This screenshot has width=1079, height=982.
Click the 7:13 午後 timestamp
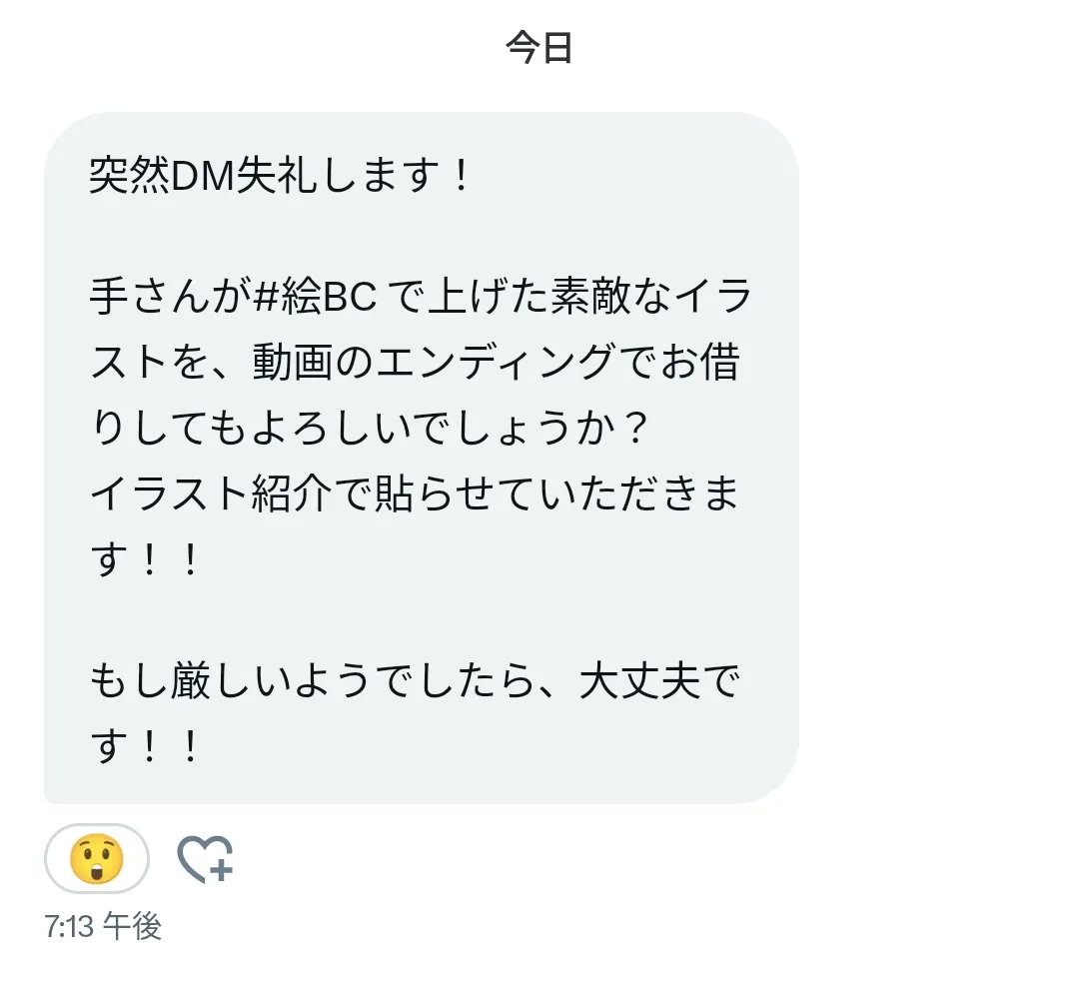103,926
